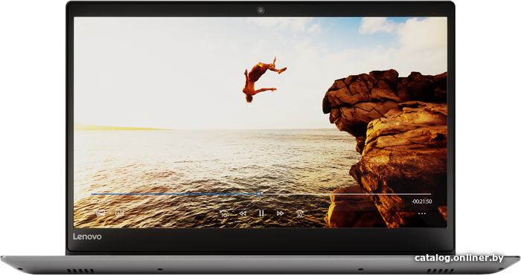Viewport: 521px width, 275px height.
Task: Skip back 10 seconds
Action: 223,213
